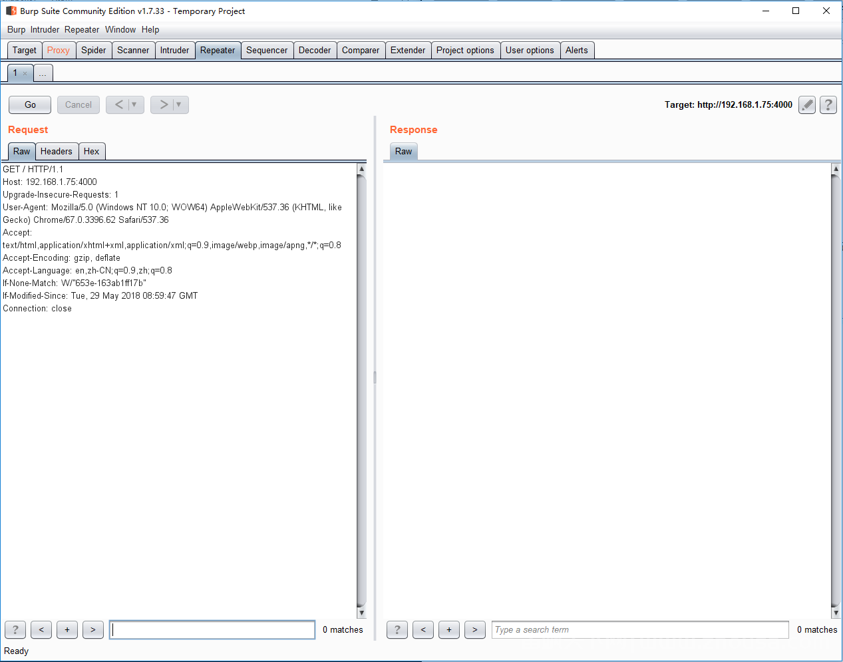Screen dimensions: 843x662
Task: Click the request search input field
Action: pos(212,629)
